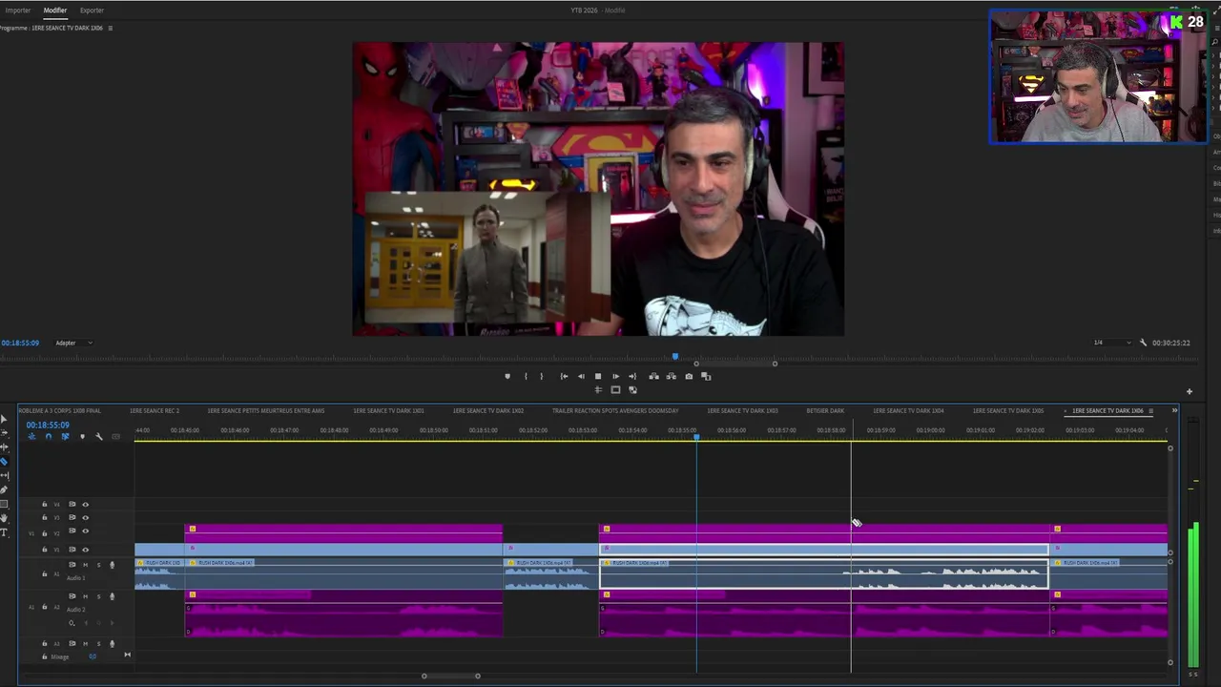Open playback resolution 1/4 dropdown
The image size is (1221, 687).
(1112, 343)
